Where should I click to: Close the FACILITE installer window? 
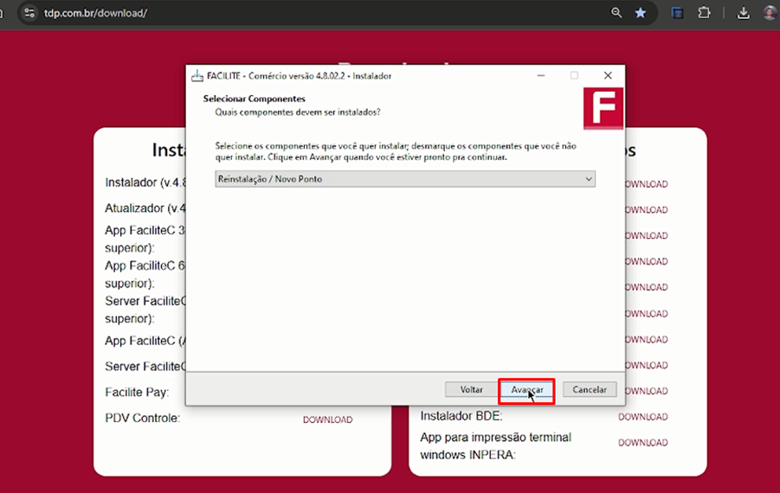click(x=608, y=76)
